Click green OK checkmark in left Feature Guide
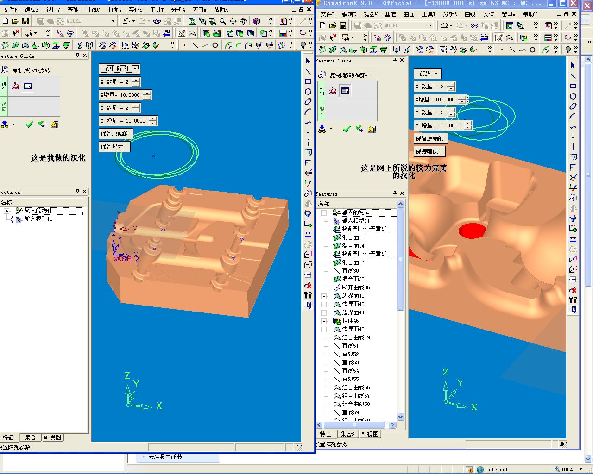 (x=30, y=125)
